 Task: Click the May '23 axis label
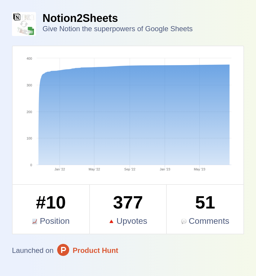point(199,169)
